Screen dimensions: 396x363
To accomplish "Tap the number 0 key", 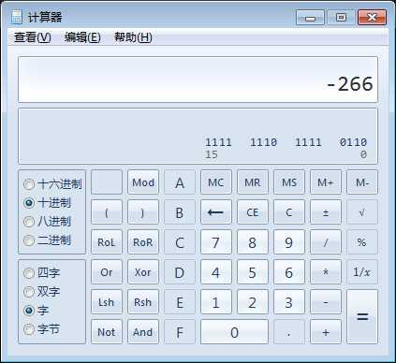I will 234,332.
